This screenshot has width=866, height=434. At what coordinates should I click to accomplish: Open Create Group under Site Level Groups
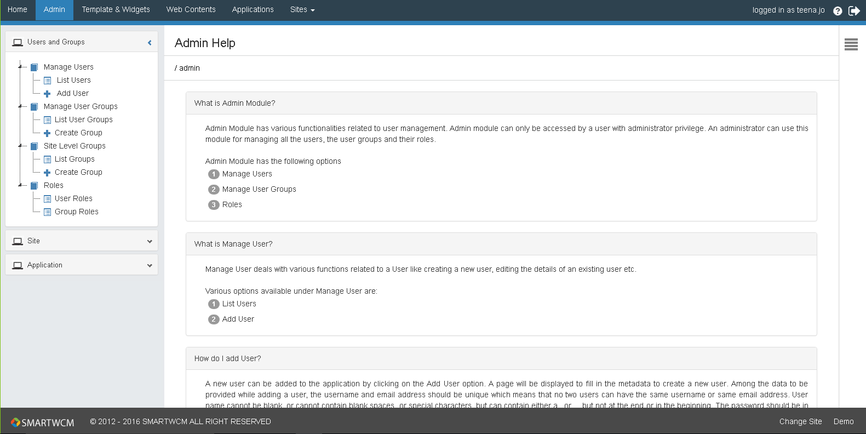(x=78, y=172)
